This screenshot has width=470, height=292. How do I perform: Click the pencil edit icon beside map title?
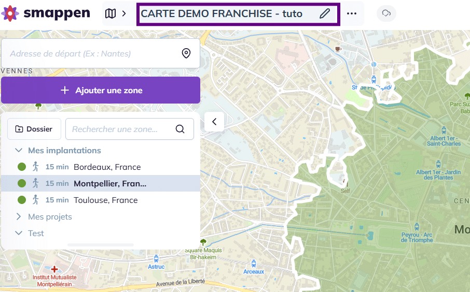pos(325,13)
